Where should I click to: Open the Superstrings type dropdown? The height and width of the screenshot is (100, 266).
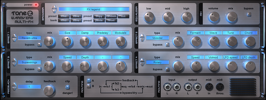point(30,62)
